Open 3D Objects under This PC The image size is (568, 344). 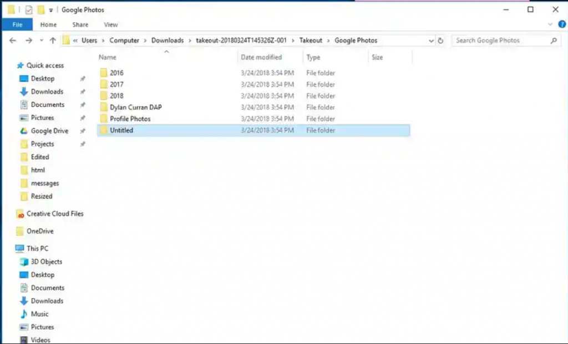point(47,262)
